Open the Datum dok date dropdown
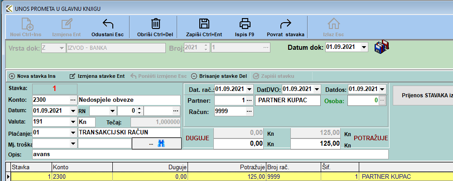Screen dimensions: 453x181 (x=363, y=47)
